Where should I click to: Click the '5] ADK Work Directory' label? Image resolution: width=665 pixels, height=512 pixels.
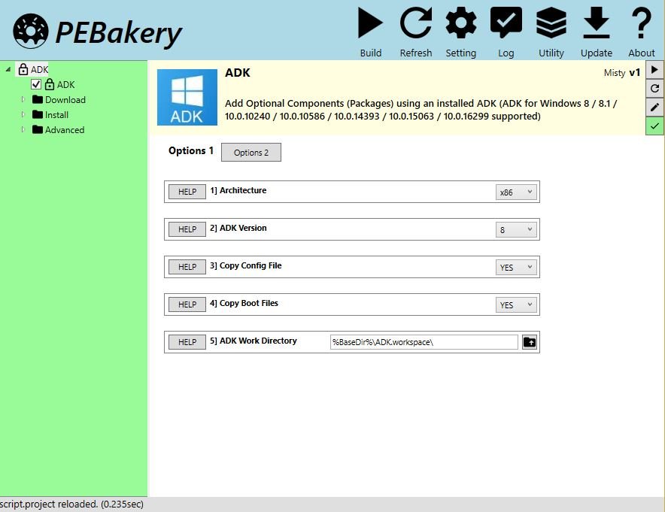[x=254, y=341]
